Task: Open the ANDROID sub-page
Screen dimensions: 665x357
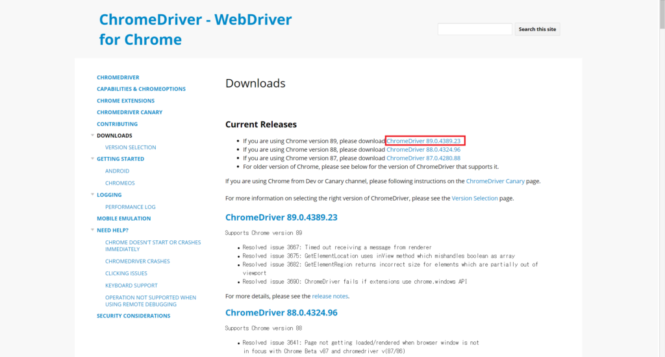Action: pos(117,171)
